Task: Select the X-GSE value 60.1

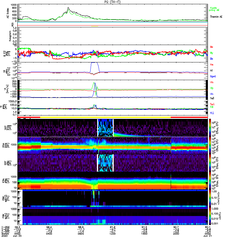Action: pos(208,227)
